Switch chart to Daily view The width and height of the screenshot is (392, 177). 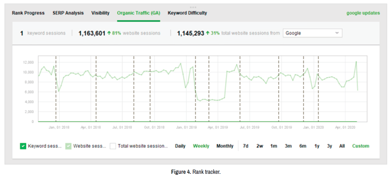[x=180, y=146]
